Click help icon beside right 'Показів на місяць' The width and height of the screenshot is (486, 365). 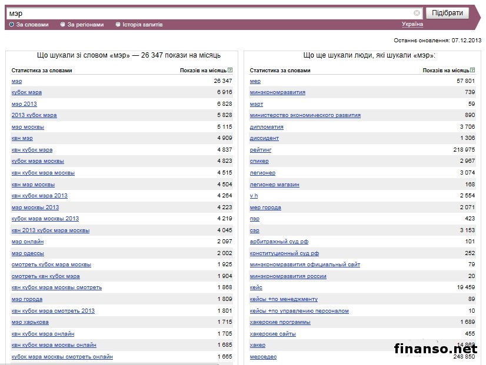pos(473,70)
